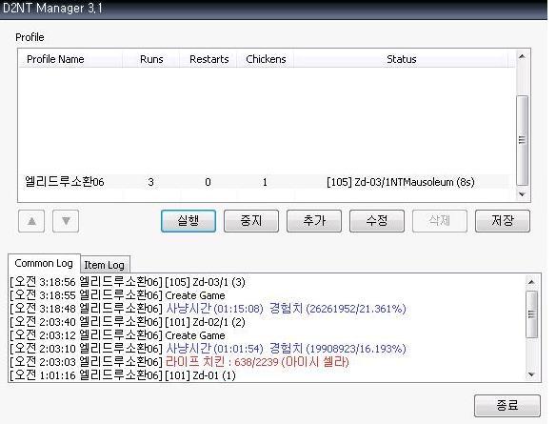Click the Restarts value 0 in the profile row
This screenshot has width=556, height=424.
click(208, 182)
